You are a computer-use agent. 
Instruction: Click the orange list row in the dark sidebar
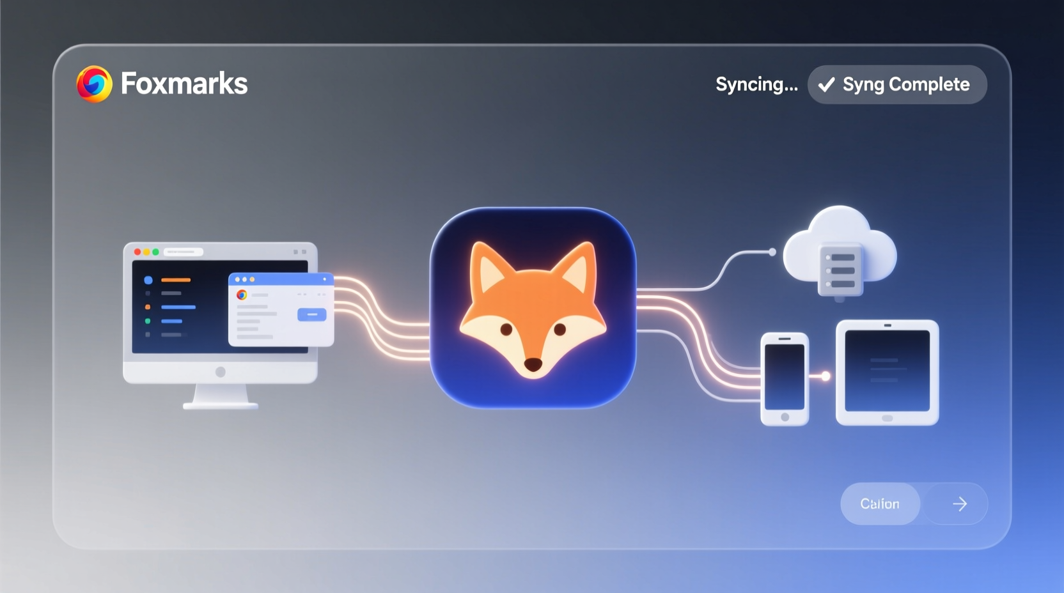(x=176, y=280)
